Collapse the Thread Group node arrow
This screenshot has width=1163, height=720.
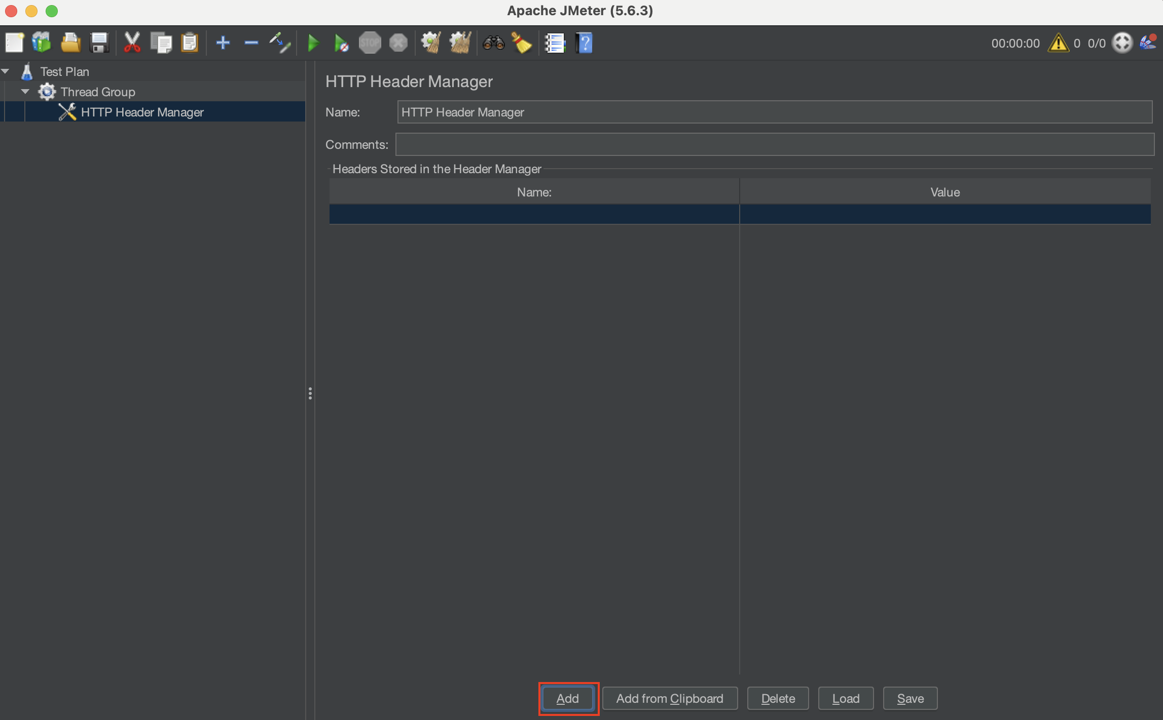[x=25, y=92]
